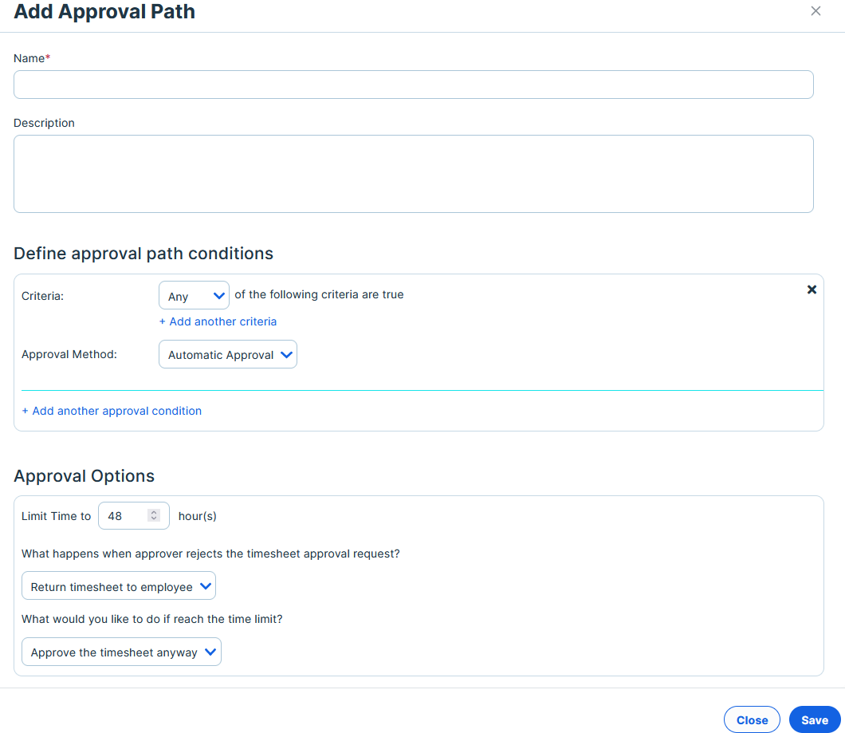Open the Automatic Approval method dropdown

click(228, 354)
